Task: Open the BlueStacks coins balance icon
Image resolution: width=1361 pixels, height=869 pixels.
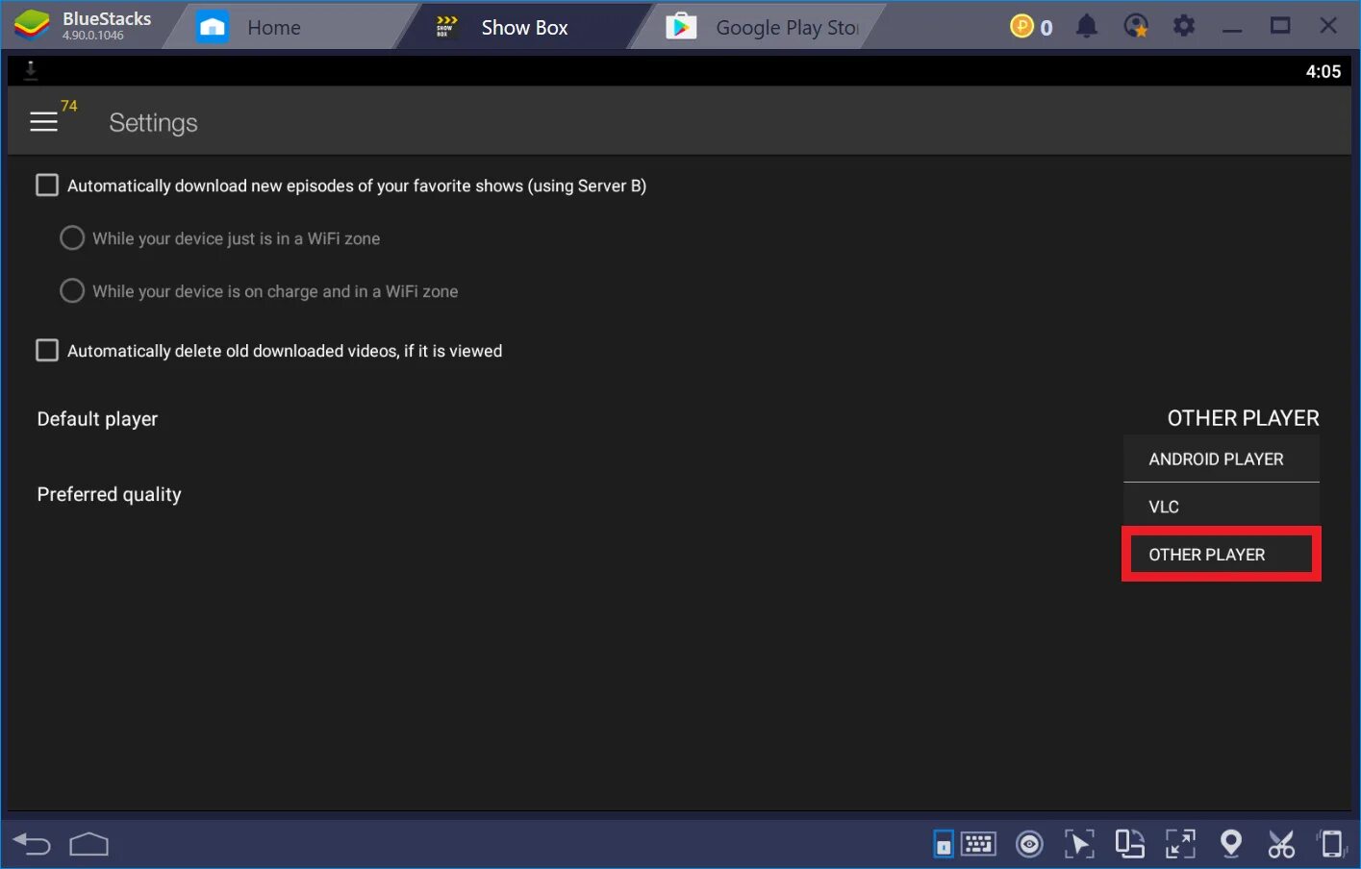Action: pos(1021,27)
